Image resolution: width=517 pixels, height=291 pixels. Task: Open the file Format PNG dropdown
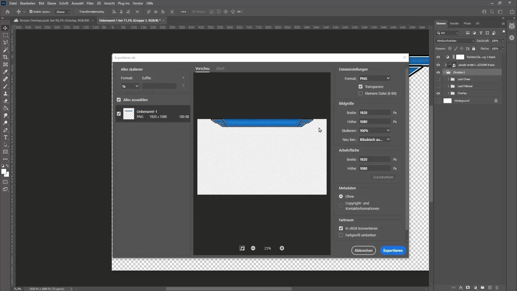375,78
